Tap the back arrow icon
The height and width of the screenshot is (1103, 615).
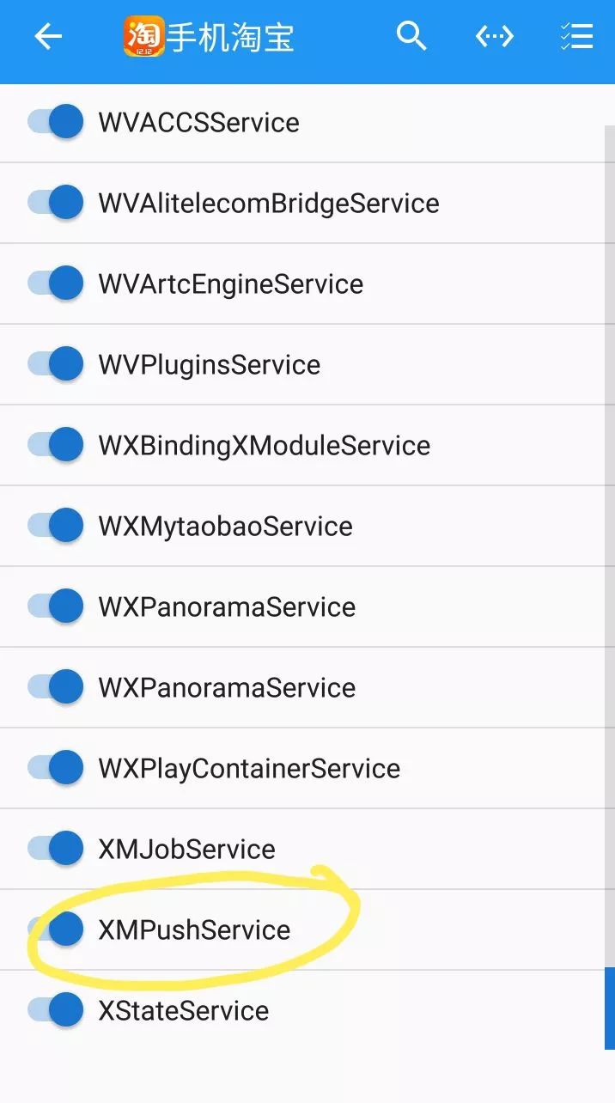(x=48, y=37)
